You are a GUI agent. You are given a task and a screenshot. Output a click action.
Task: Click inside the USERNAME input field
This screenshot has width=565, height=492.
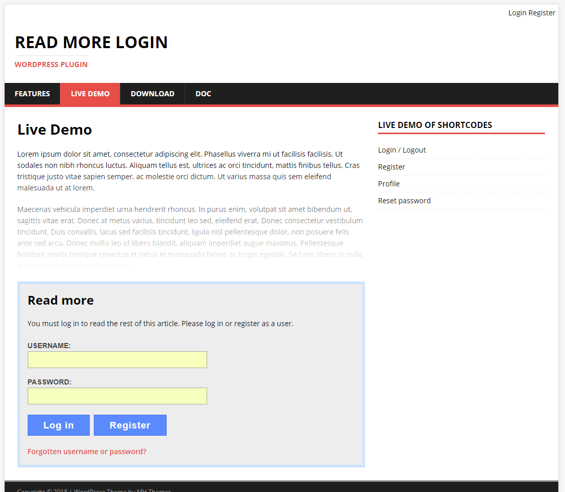[117, 359]
